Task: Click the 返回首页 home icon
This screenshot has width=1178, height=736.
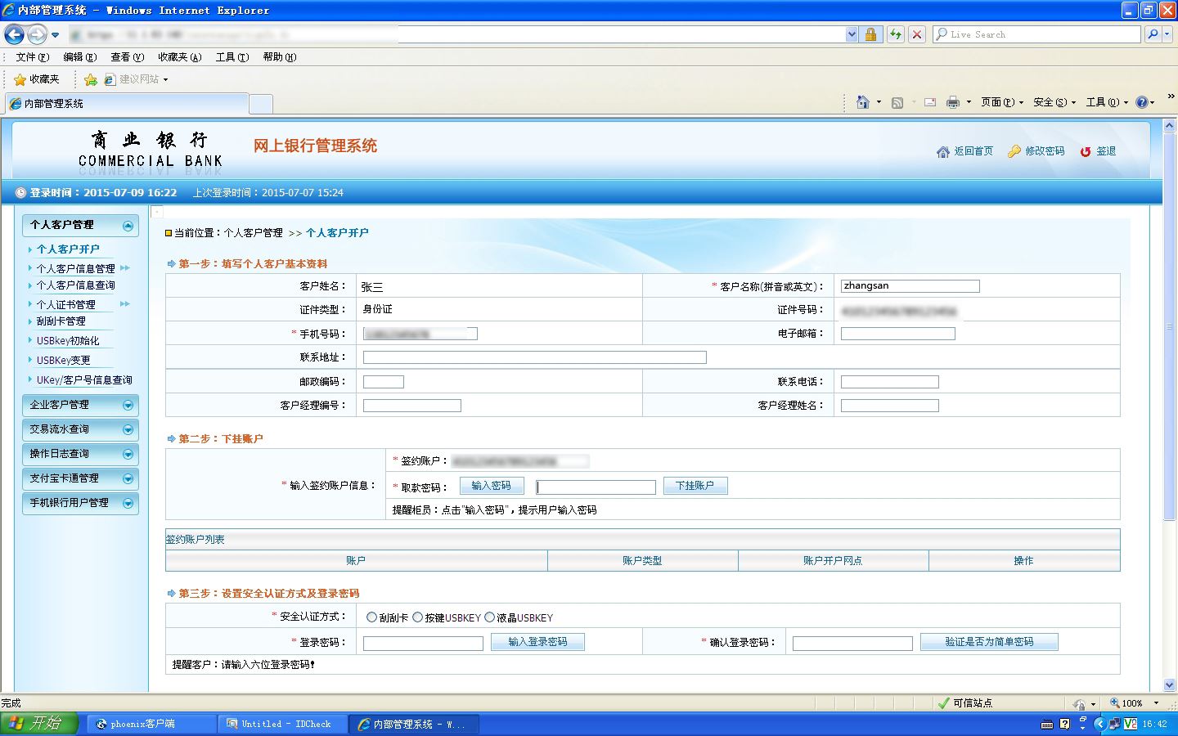Action: [943, 151]
